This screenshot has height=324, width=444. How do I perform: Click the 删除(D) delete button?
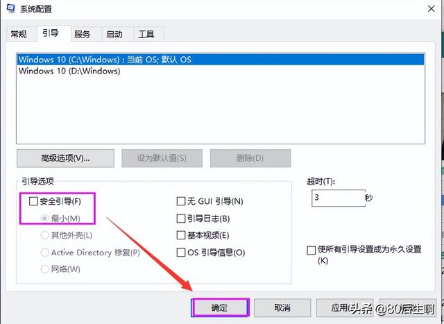(250, 158)
